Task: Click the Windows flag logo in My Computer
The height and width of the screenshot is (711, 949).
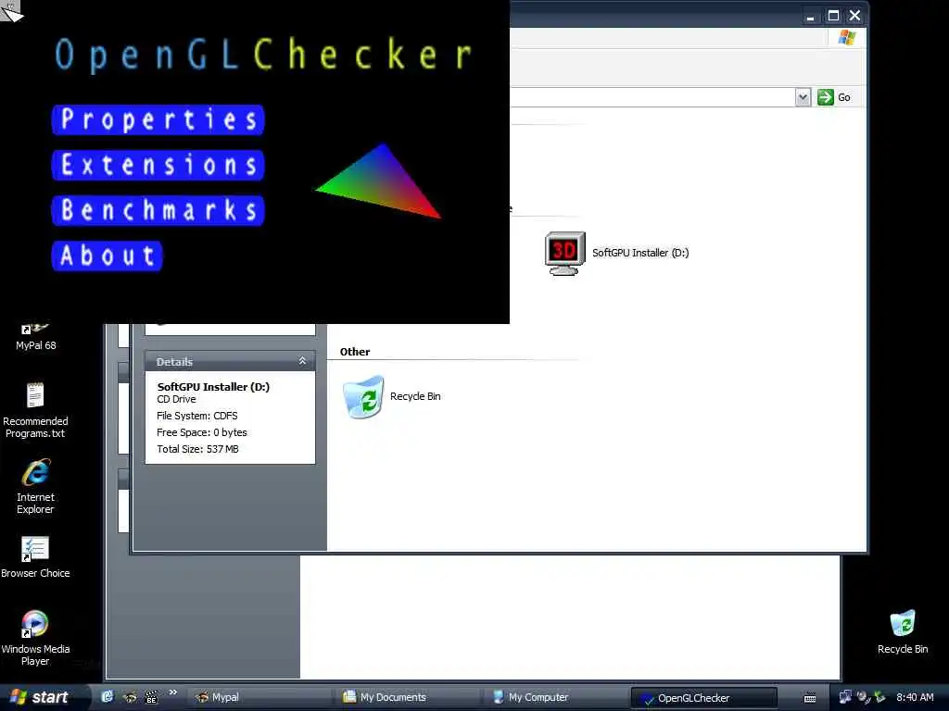Action: click(847, 37)
